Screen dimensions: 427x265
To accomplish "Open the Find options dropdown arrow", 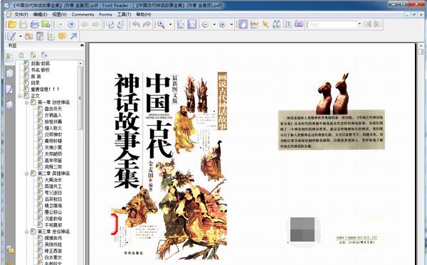I will tap(359, 24).
